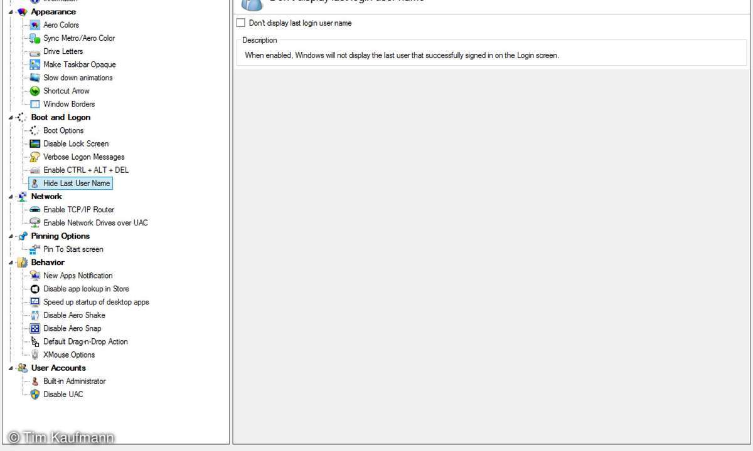Select the Boot and Logon category label
The height and width of the screenshot is (451, 753).
coord(61,117)
